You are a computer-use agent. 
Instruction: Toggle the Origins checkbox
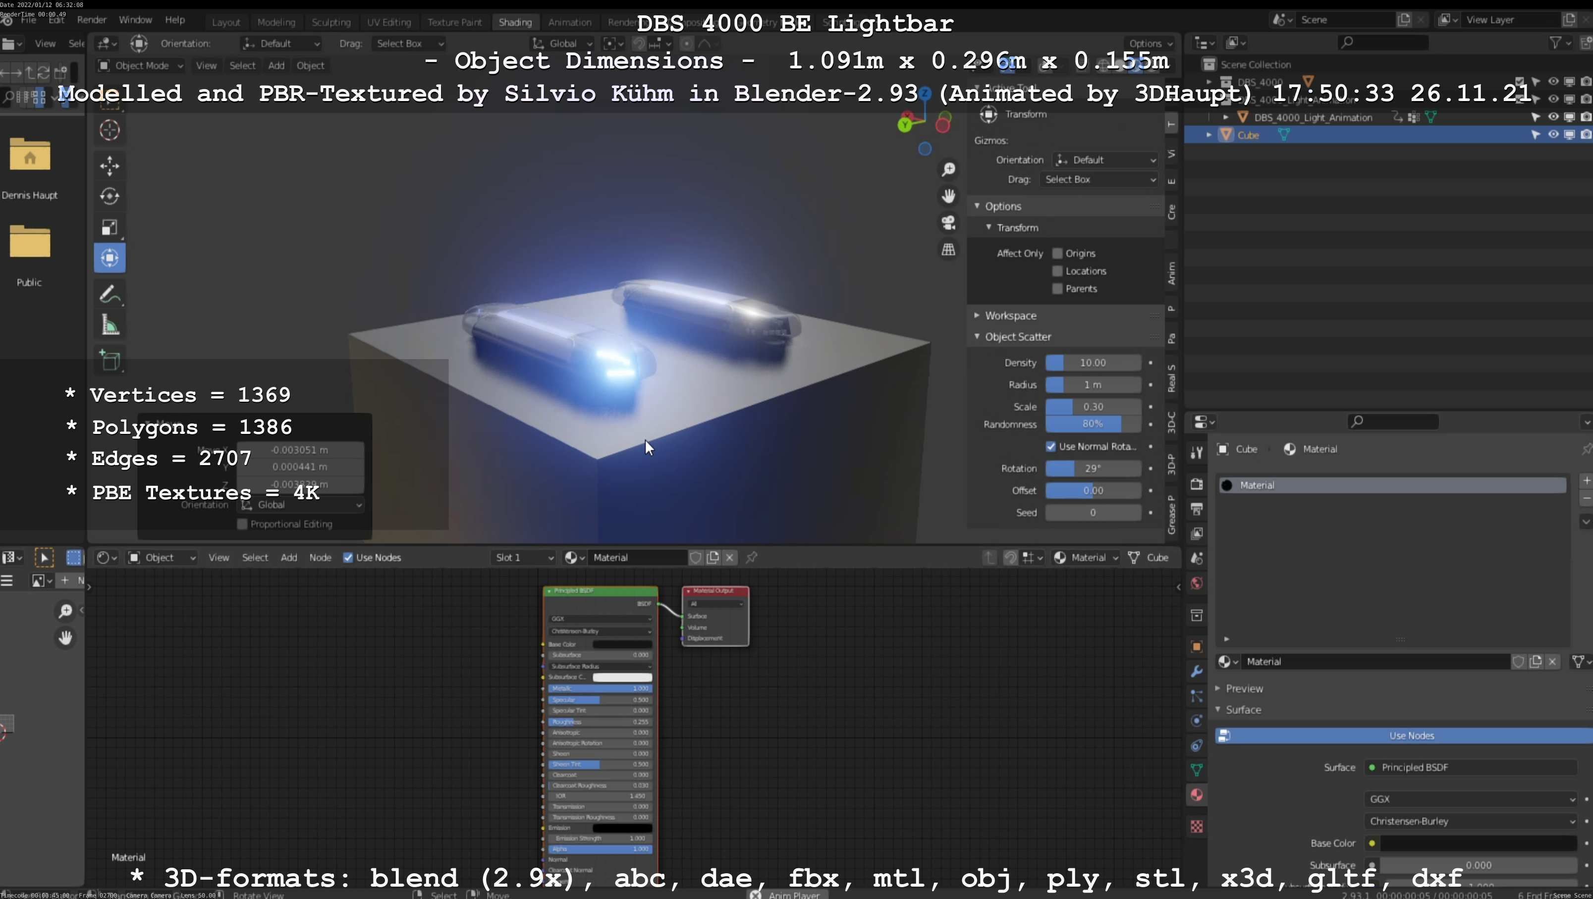(x=1057, y=254)
